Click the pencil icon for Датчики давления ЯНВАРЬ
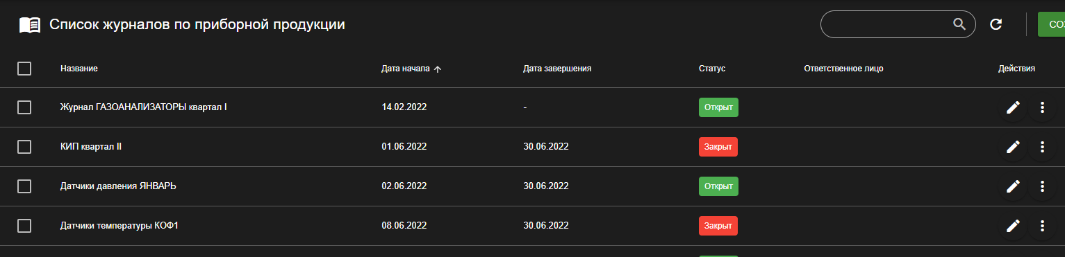The height and width of the screenshot is (257, 1065). 1013,186
